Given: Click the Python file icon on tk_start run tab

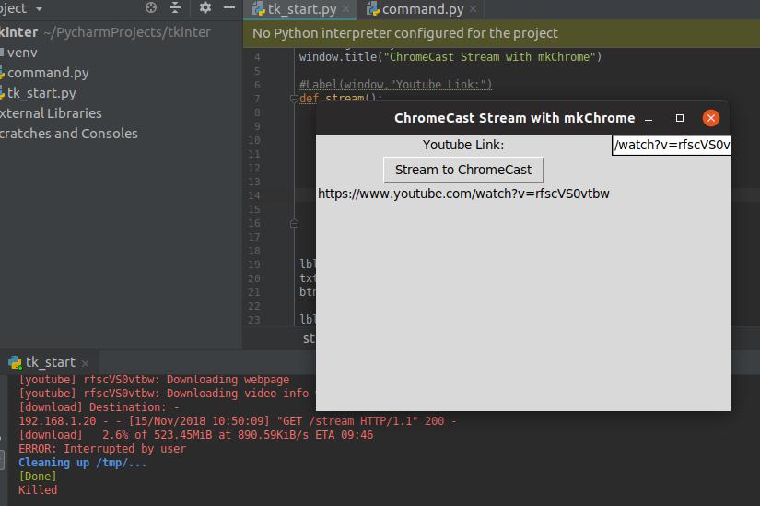Looking at the screenshot, I should pyautogui.click(x=15, y=362).
